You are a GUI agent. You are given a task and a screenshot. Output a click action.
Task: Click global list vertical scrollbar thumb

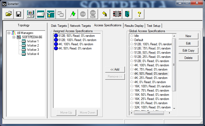tap(174, 65)
